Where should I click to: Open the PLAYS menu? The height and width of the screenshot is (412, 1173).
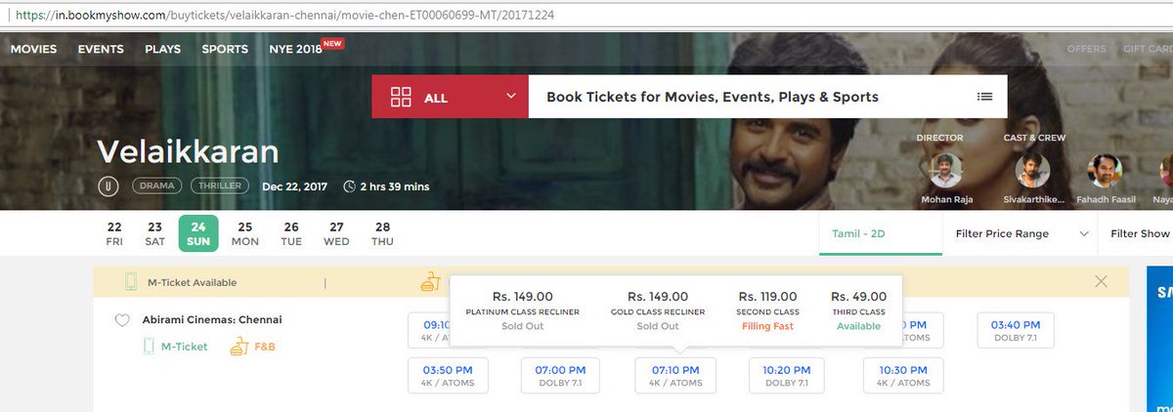(x=163, y=49)
